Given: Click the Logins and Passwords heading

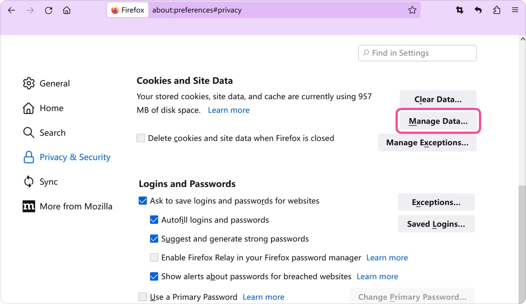Looking at the screenshot, I should pyautogui.click(x=187, y=184).
